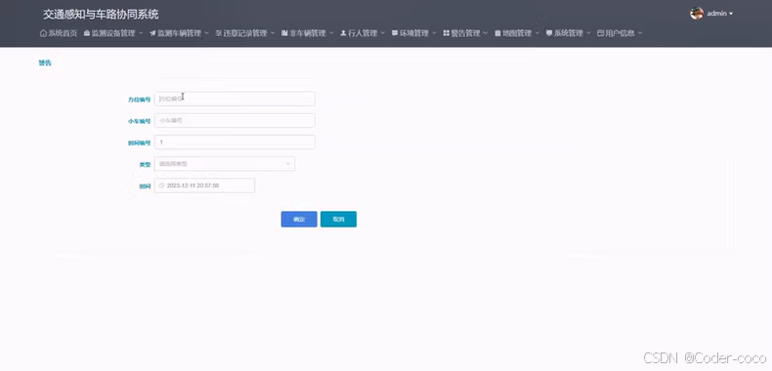
Task: Click the home icon beside 系统首页
Action: tap(43, 33)
